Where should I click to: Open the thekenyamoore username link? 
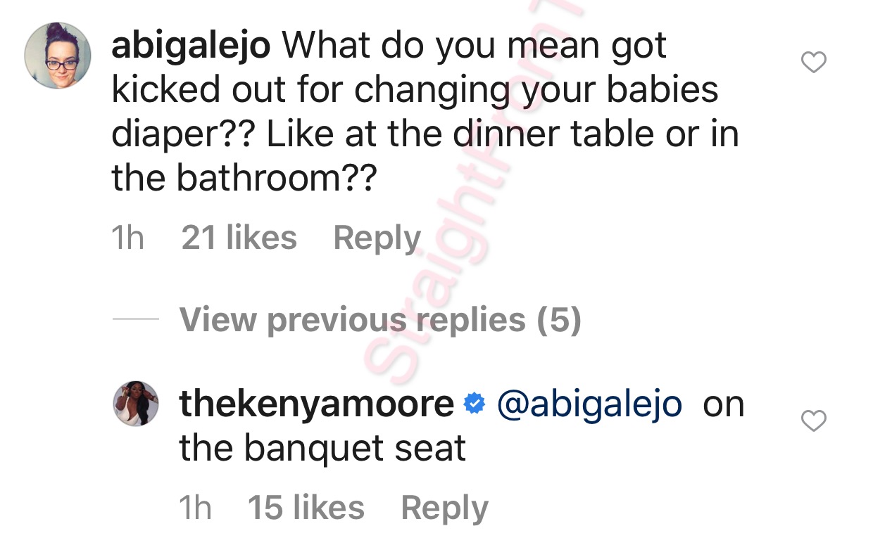tap(317, 404)
